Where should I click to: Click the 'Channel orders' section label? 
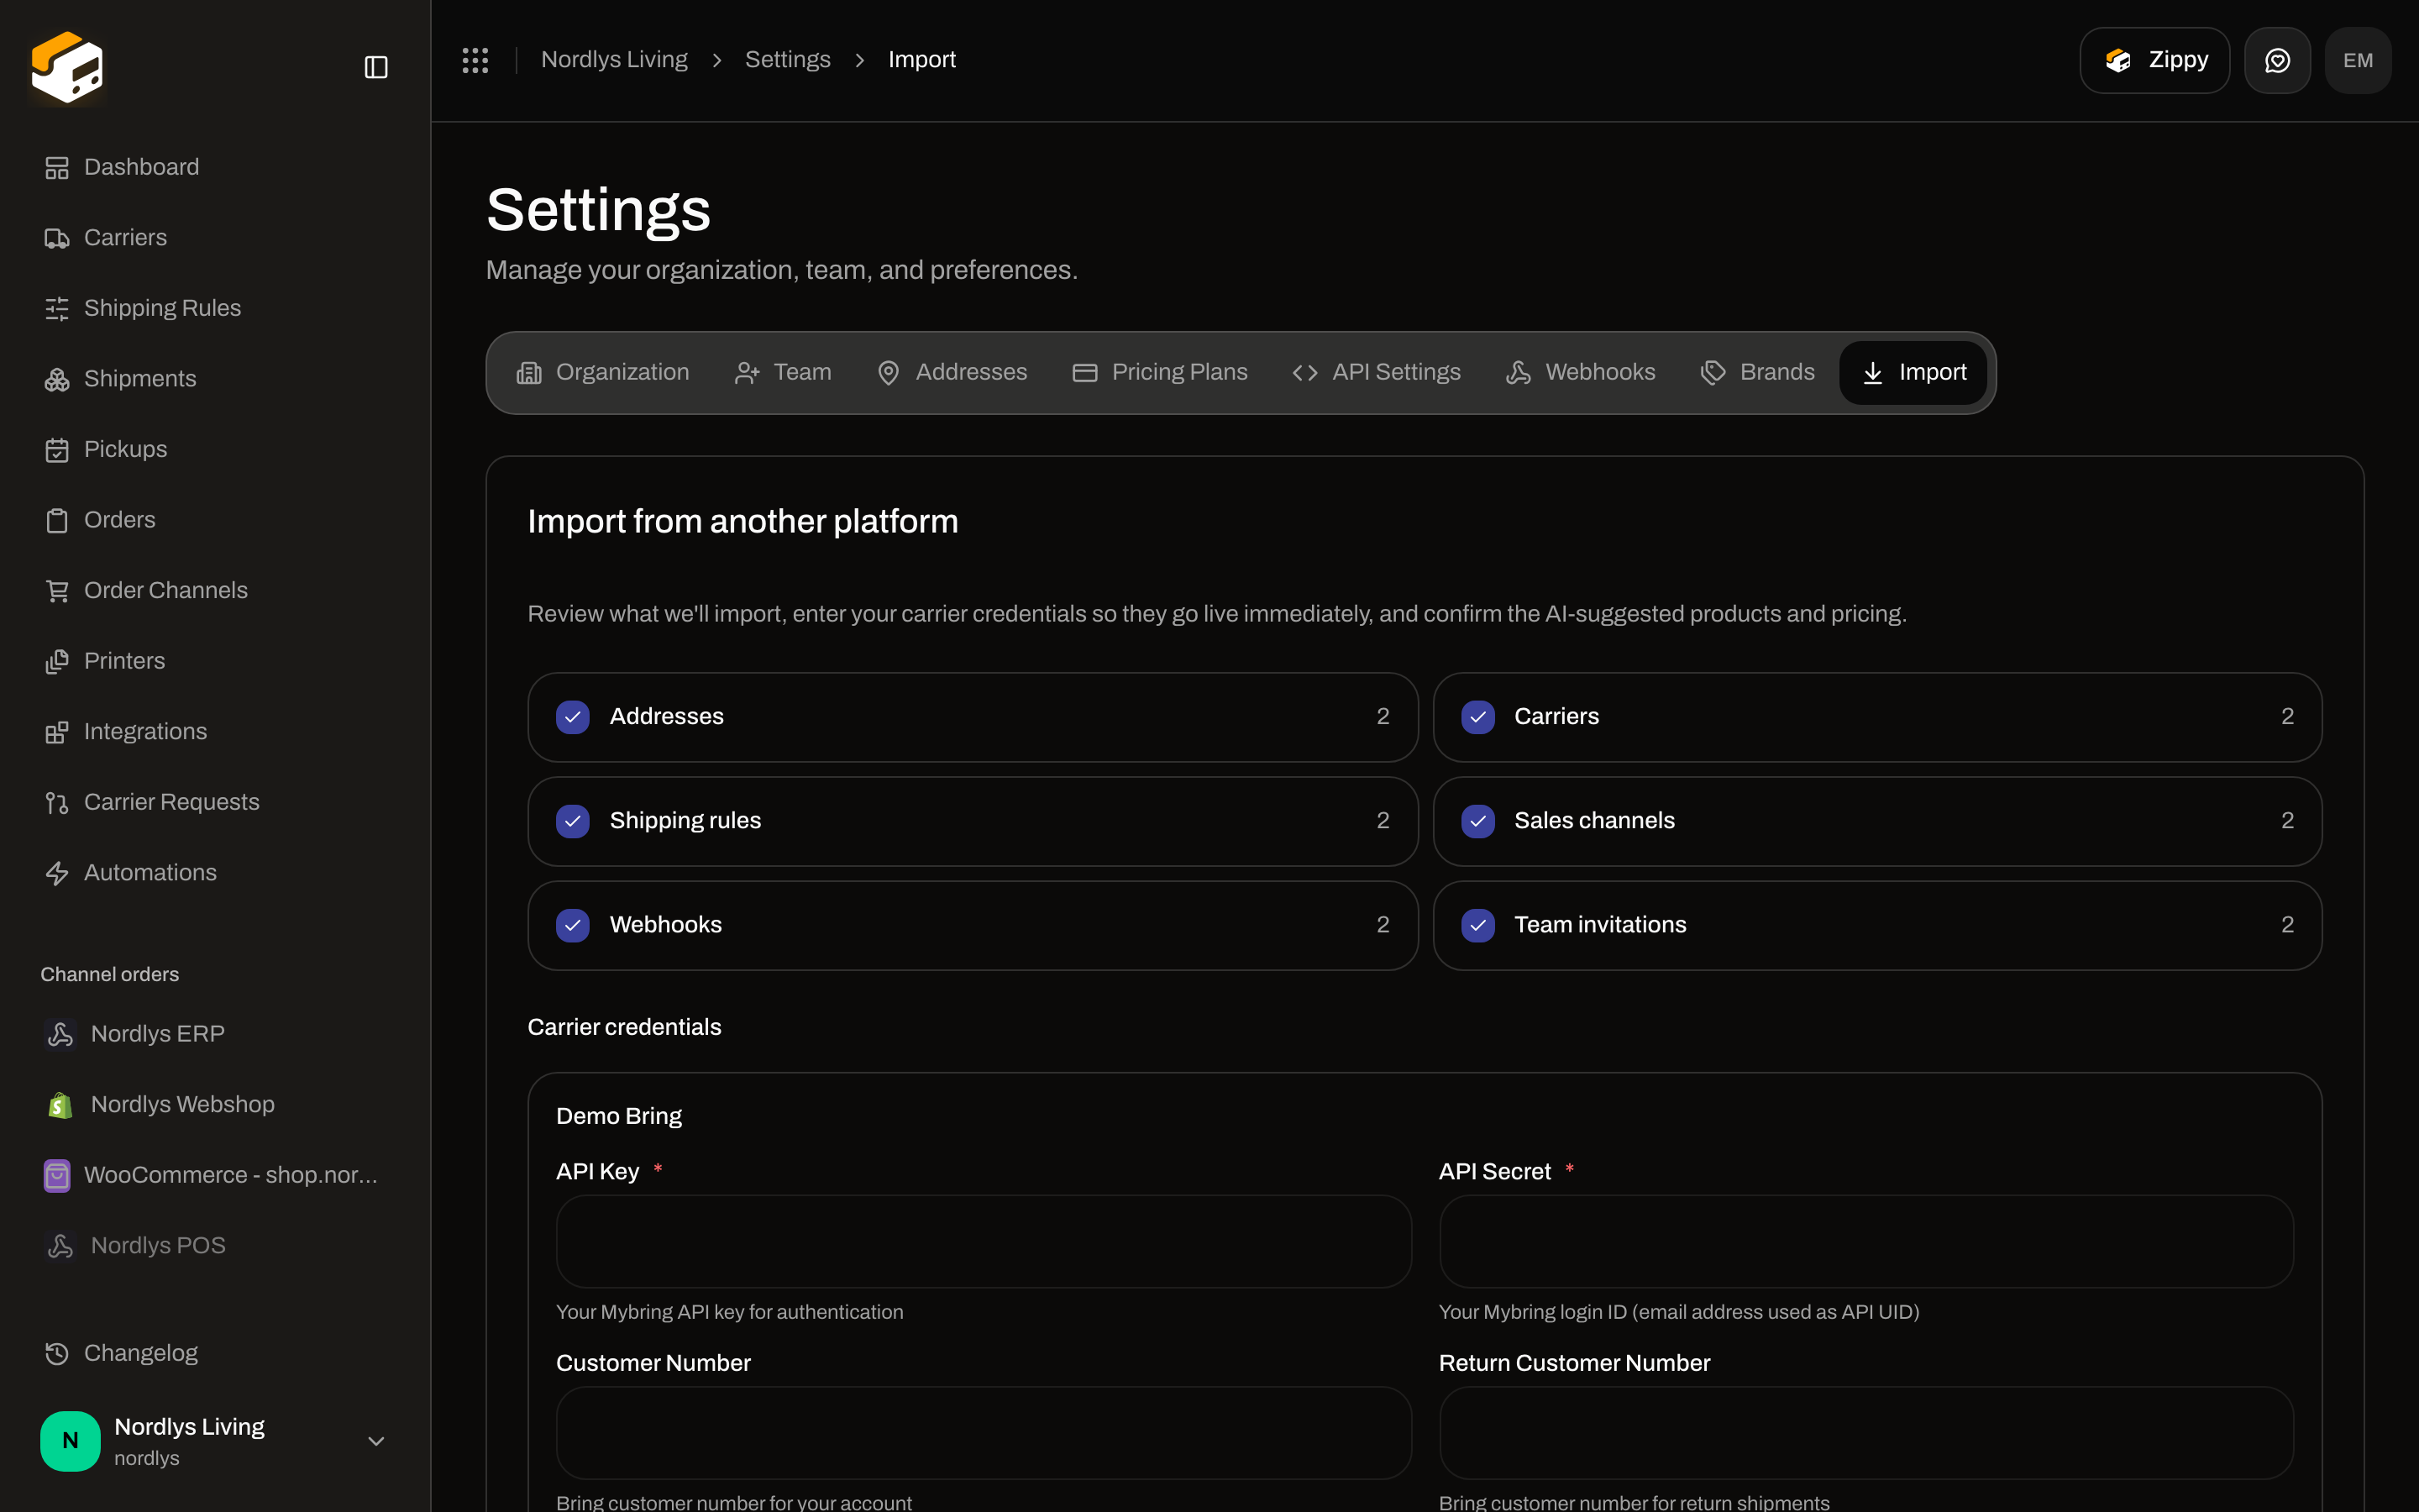click(110, 974)
